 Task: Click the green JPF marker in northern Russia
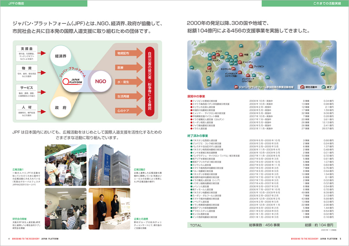click(x=241, y=46)
